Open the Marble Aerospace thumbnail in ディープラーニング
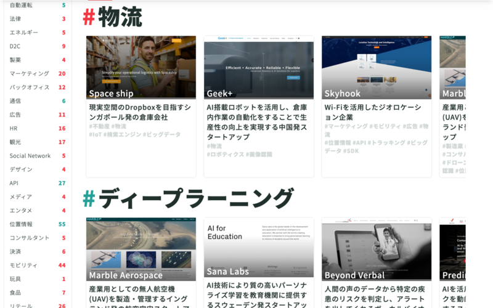Image resolution: width=493 pixels, height=308 pixels. 141,249
